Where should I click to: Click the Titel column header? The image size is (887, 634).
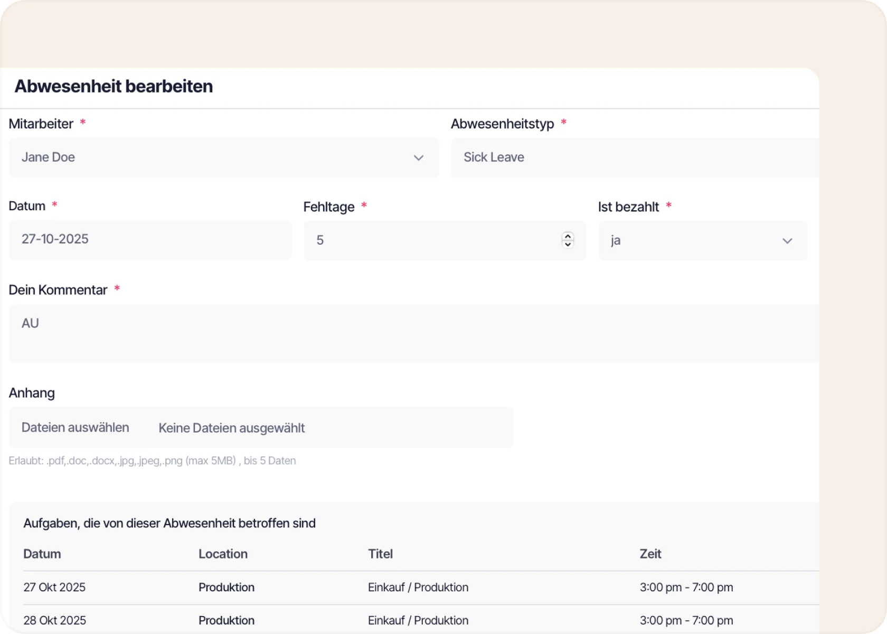pos(380,554)
